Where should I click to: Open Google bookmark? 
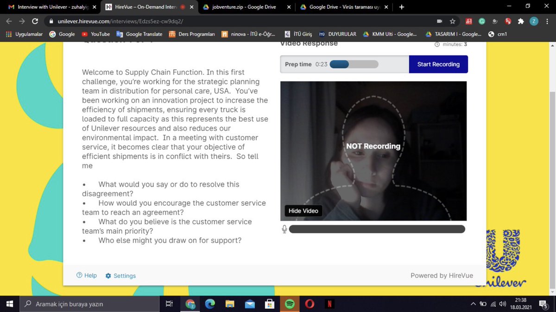coord(62,34)
